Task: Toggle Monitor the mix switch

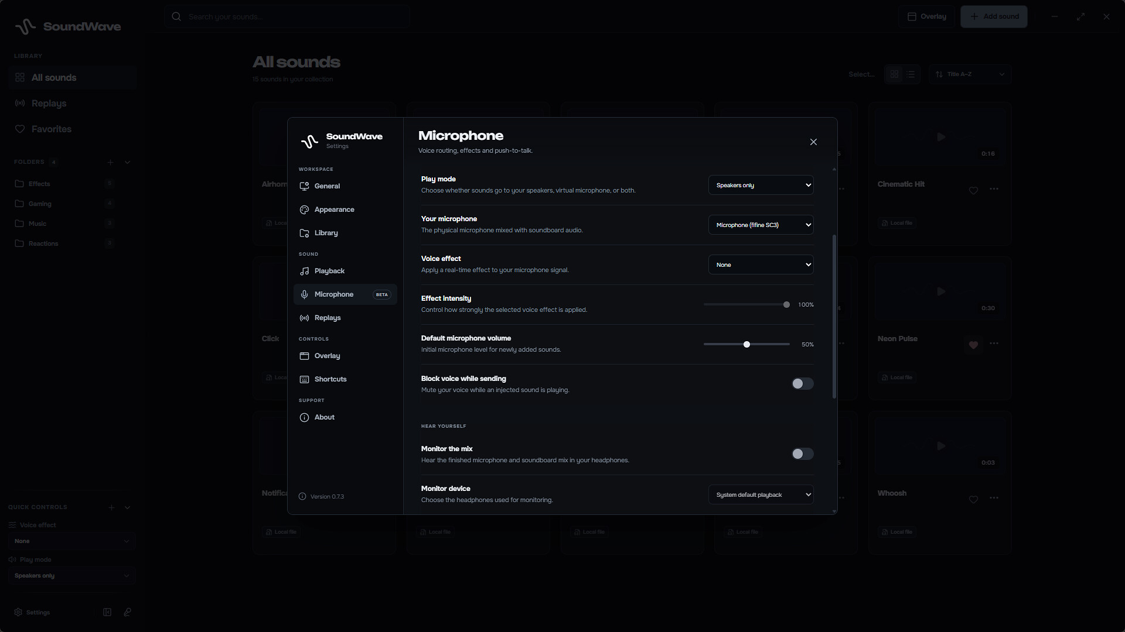Action: coord(802,454)
